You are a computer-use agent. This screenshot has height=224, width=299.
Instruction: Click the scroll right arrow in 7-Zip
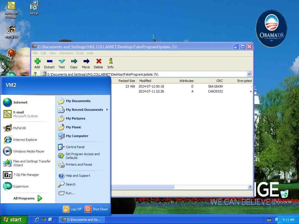pos(250,187)
